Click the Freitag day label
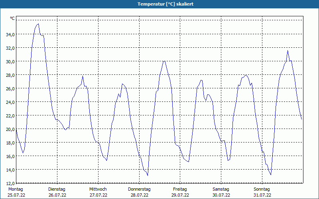Viewport: 319px width, 199px height. pyautogui.click(x=180, y=189)
